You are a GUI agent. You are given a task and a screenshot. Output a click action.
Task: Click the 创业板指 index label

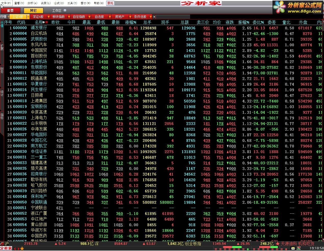[x=193, y=244]
